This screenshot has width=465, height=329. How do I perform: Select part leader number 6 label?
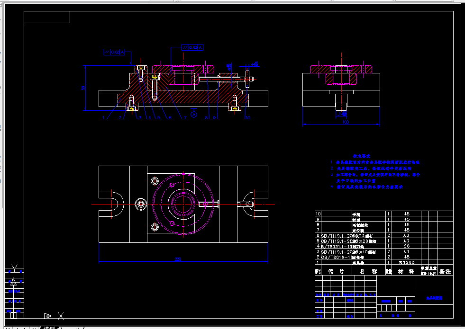(x=170, y=117)
